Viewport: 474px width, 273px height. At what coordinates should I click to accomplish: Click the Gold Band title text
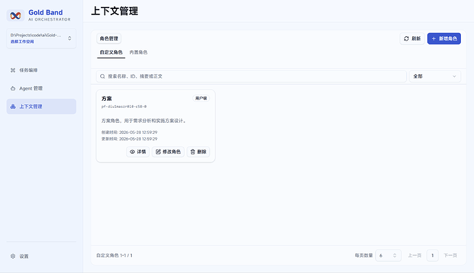point(45,12)
